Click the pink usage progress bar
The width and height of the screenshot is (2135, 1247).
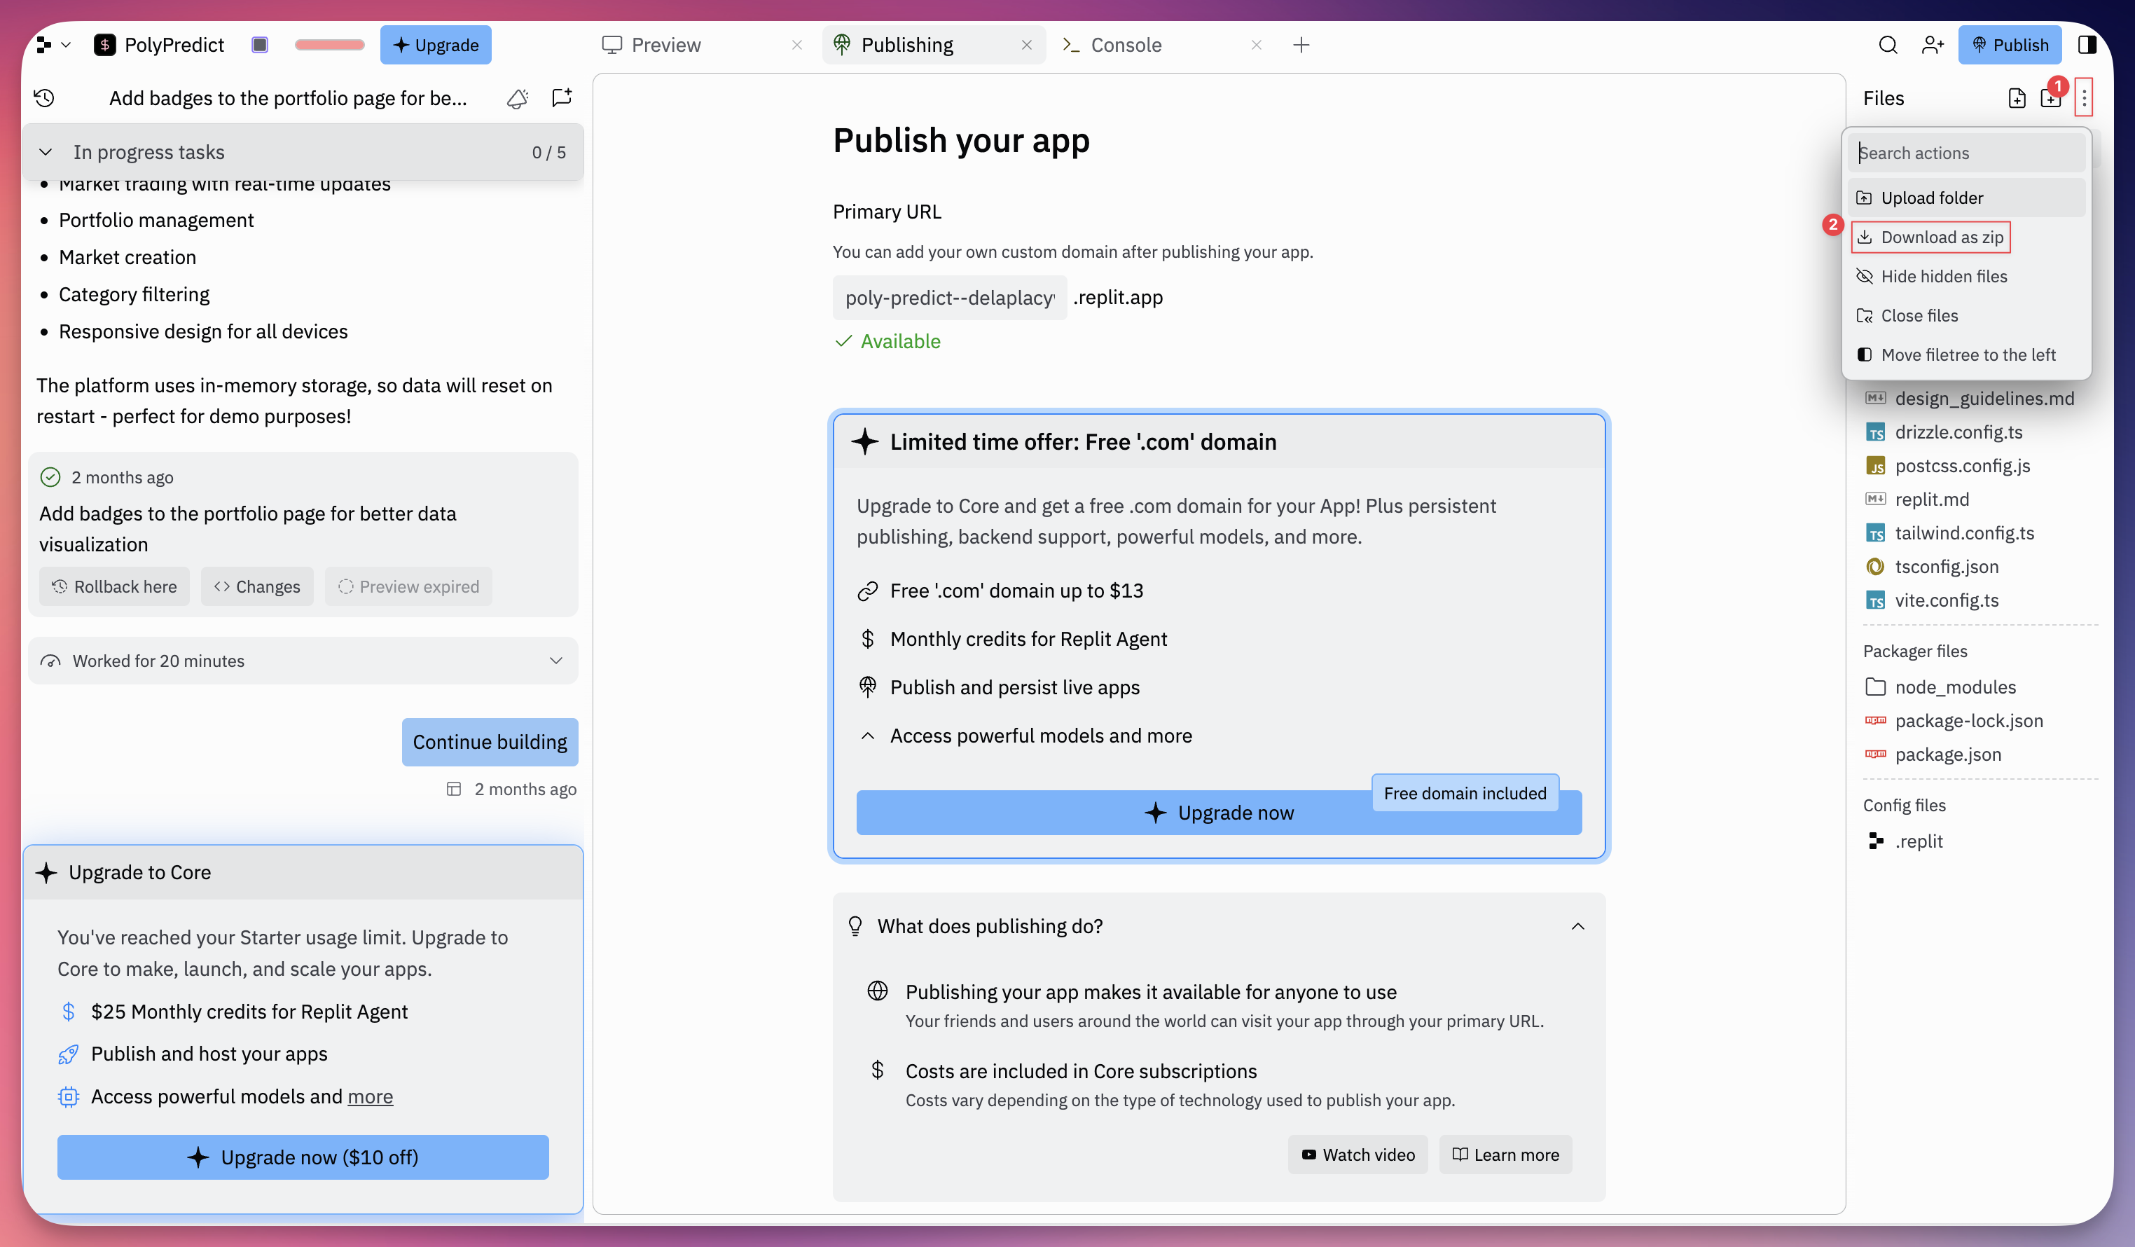(x=330, y=45)
